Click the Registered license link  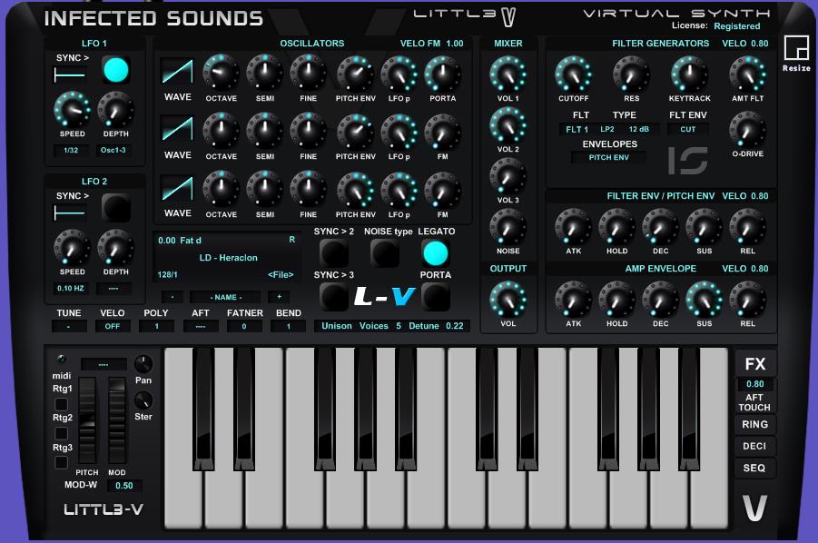point(736,26)
